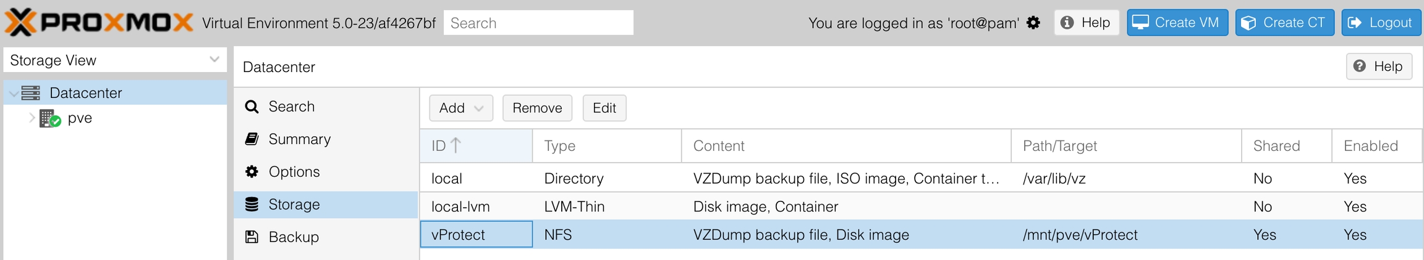This screenshot has width=1424, height=260.
Task: Click the Proxmox logo
Action: pos(99,23)
